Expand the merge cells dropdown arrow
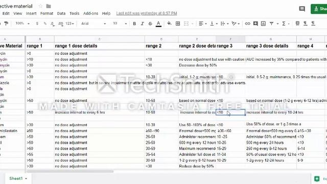327x184 pixels. pyautogui.click(x=192, y=24)
